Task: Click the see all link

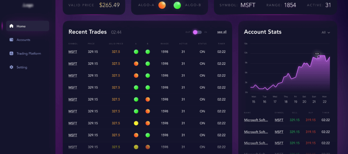Action: [x=222, y=32]
